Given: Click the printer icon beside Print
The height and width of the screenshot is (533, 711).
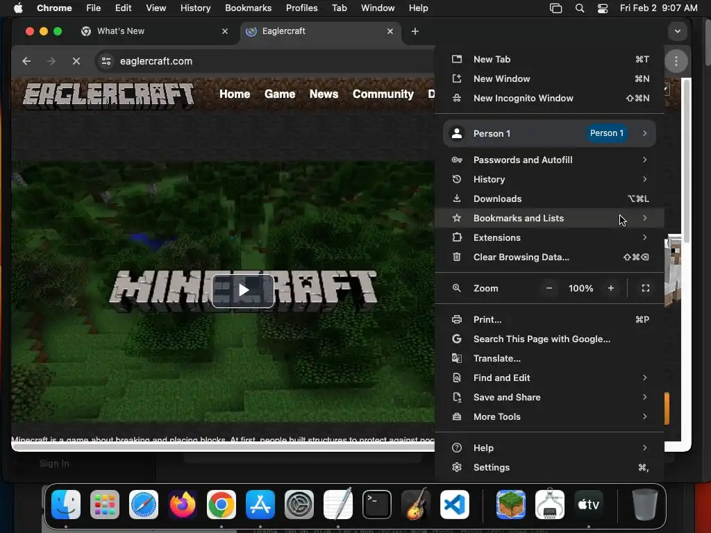Looking at the screenshot, I should coord(457,319).
